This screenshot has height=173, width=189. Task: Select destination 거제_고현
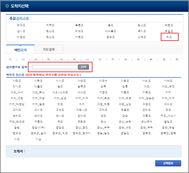17,98
